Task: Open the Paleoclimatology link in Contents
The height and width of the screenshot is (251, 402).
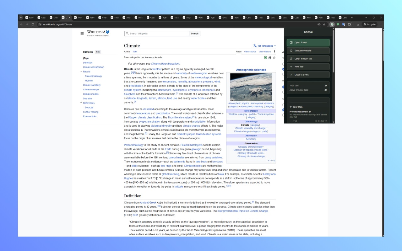Action: [x=93, y=76]
